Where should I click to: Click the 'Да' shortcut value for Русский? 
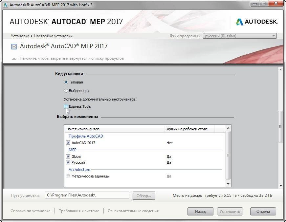pos(169,162)
